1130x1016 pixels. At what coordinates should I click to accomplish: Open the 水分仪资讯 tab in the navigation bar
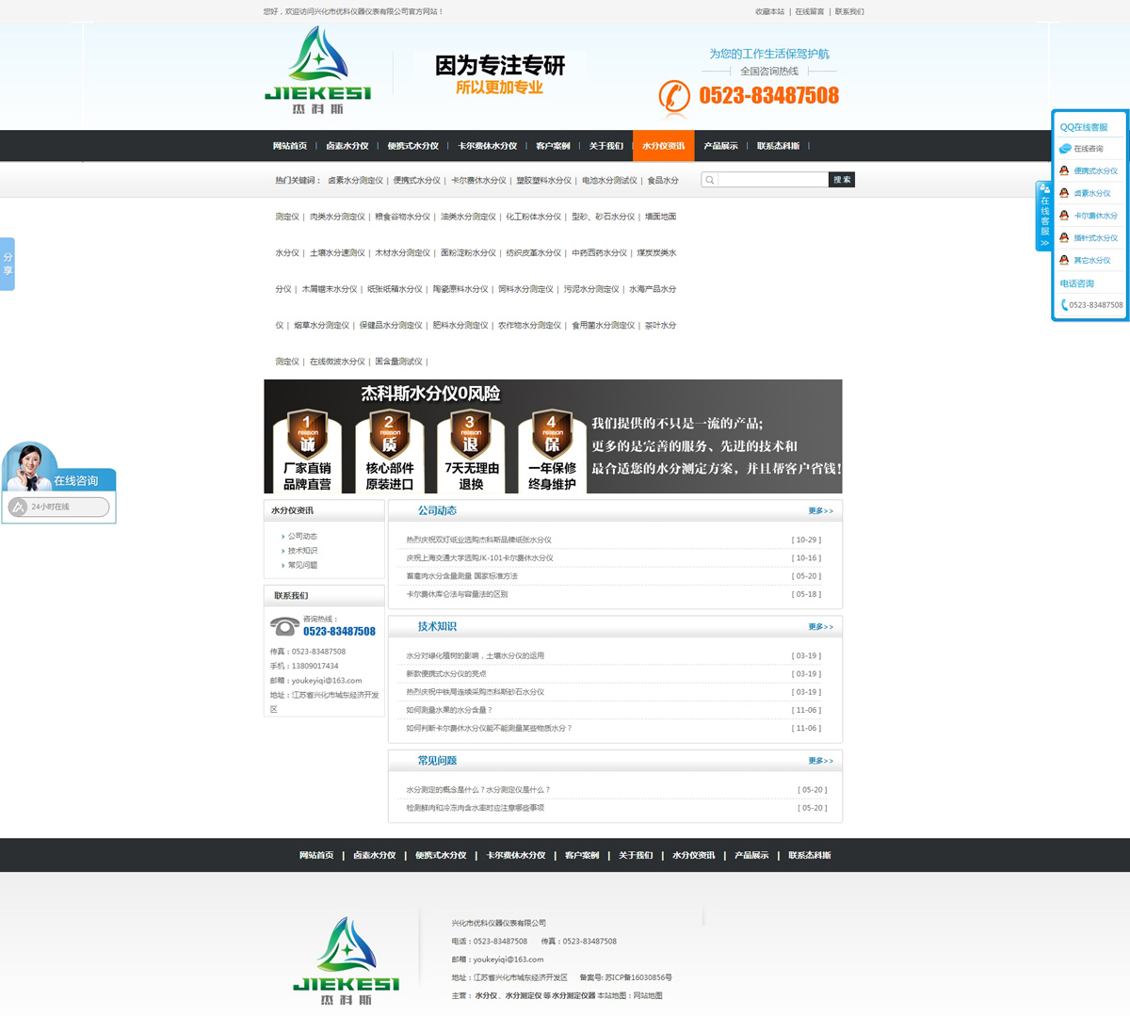pos(663,146)
